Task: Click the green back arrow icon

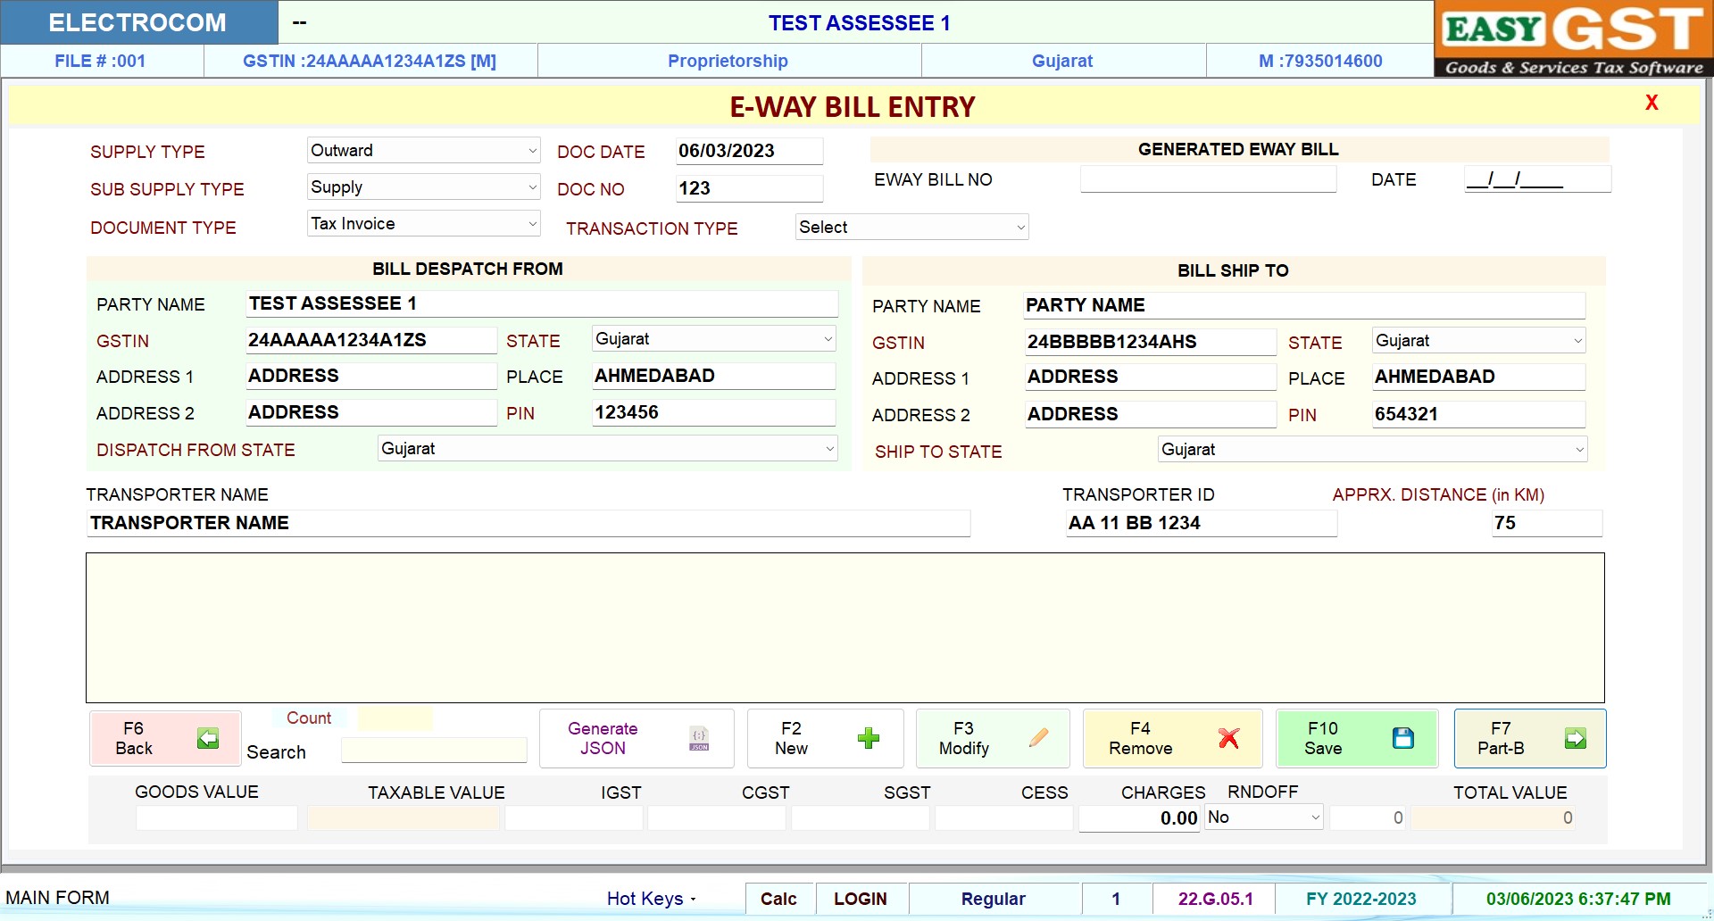Action: (x=208, y=738)
